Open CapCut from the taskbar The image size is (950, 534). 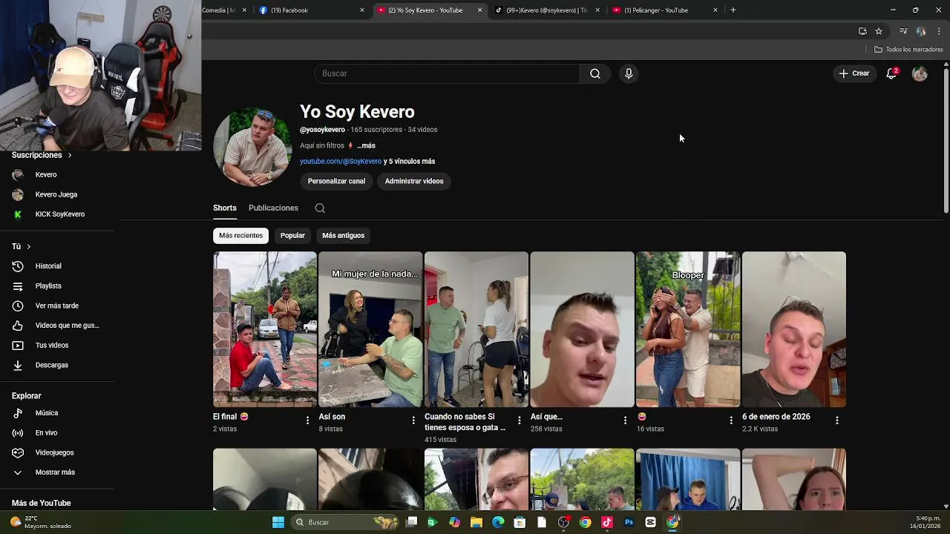click(651, 522)
